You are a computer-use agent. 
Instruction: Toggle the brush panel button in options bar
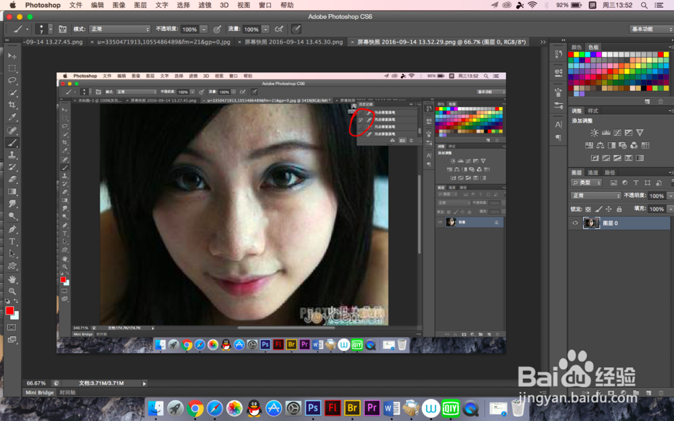(x=62, y=29)
